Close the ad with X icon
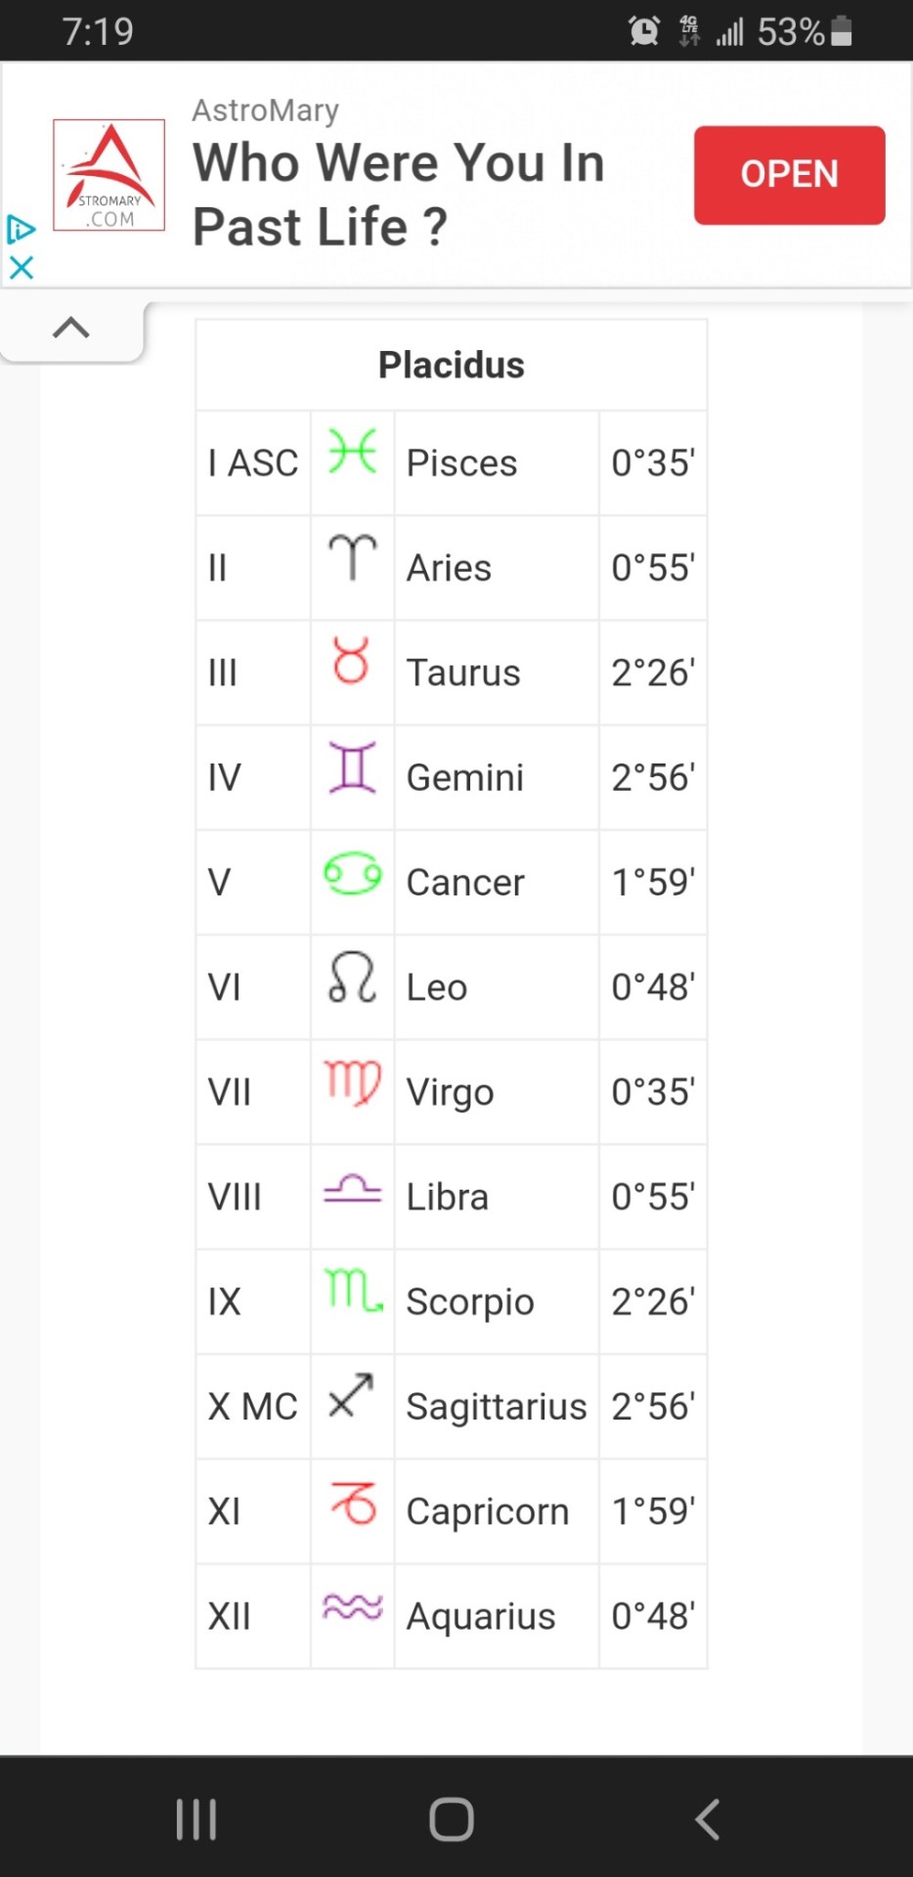 (x=22, y=268)
